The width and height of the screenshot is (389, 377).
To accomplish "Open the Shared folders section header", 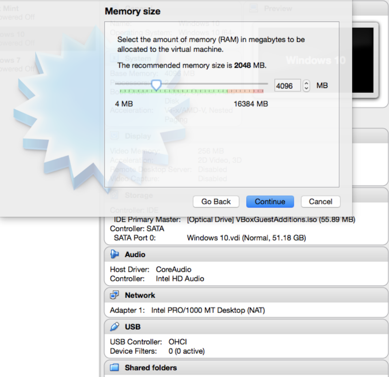I will point(246,368).
